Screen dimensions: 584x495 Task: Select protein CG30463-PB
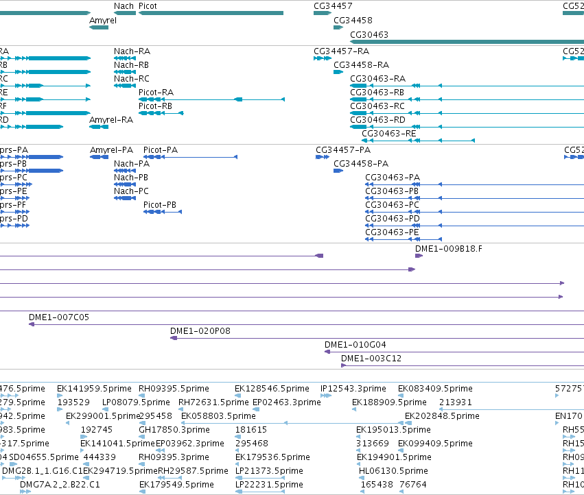click(392, 191)
